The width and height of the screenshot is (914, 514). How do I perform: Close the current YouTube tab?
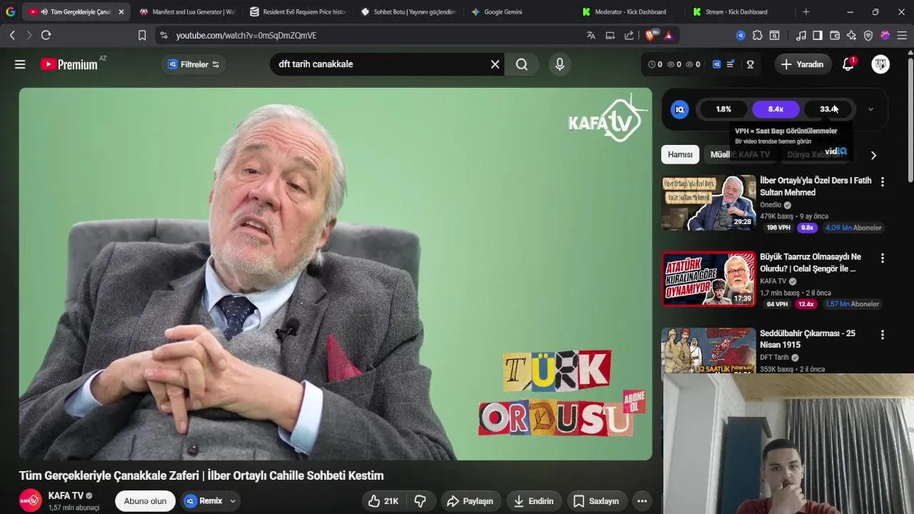(x=121, y=12)
